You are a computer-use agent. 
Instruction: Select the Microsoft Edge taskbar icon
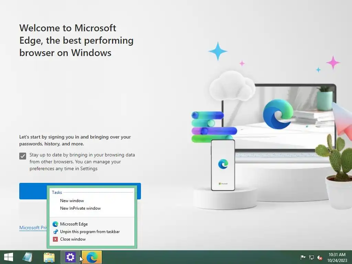[x=92, y=257]
